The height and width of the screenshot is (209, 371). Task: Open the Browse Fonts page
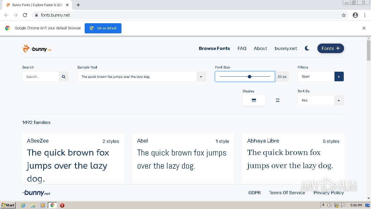point(214,48)
